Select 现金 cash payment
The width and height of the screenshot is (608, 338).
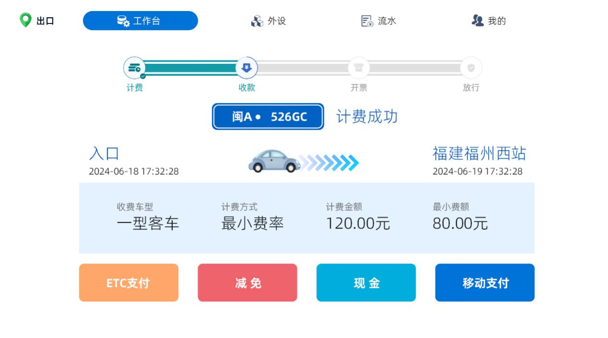pos(366,283)
